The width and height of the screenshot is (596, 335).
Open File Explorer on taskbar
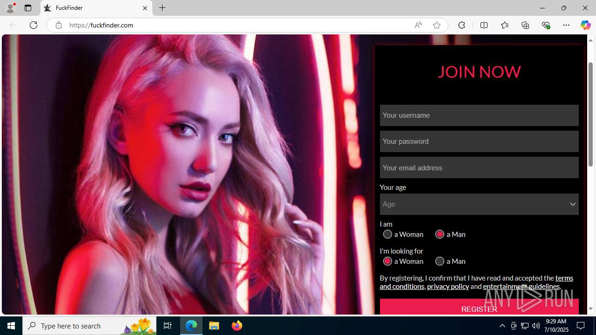214,326
